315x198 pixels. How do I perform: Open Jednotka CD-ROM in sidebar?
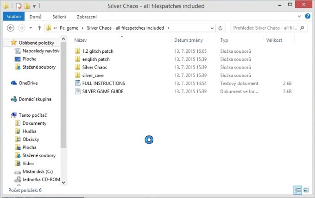pos(41,179)
